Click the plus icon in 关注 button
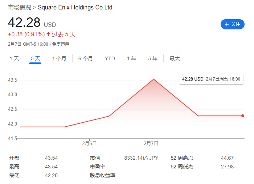 click(x=227, y=24)
